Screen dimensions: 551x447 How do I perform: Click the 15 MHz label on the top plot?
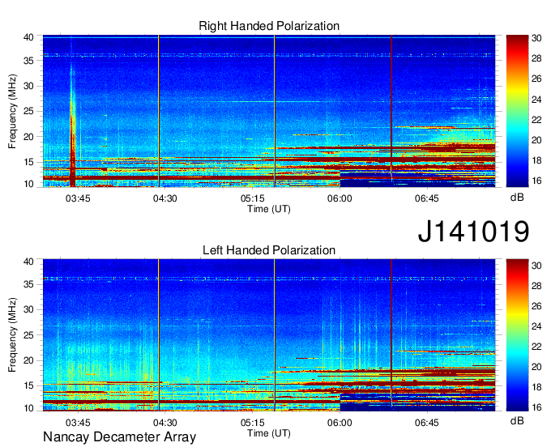(28, 162)
